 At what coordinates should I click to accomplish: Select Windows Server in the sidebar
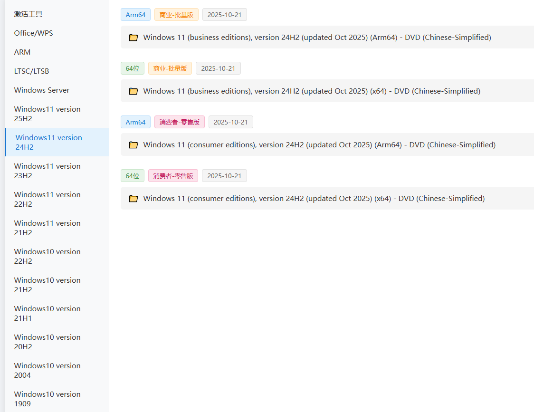(x=42, y=90)
